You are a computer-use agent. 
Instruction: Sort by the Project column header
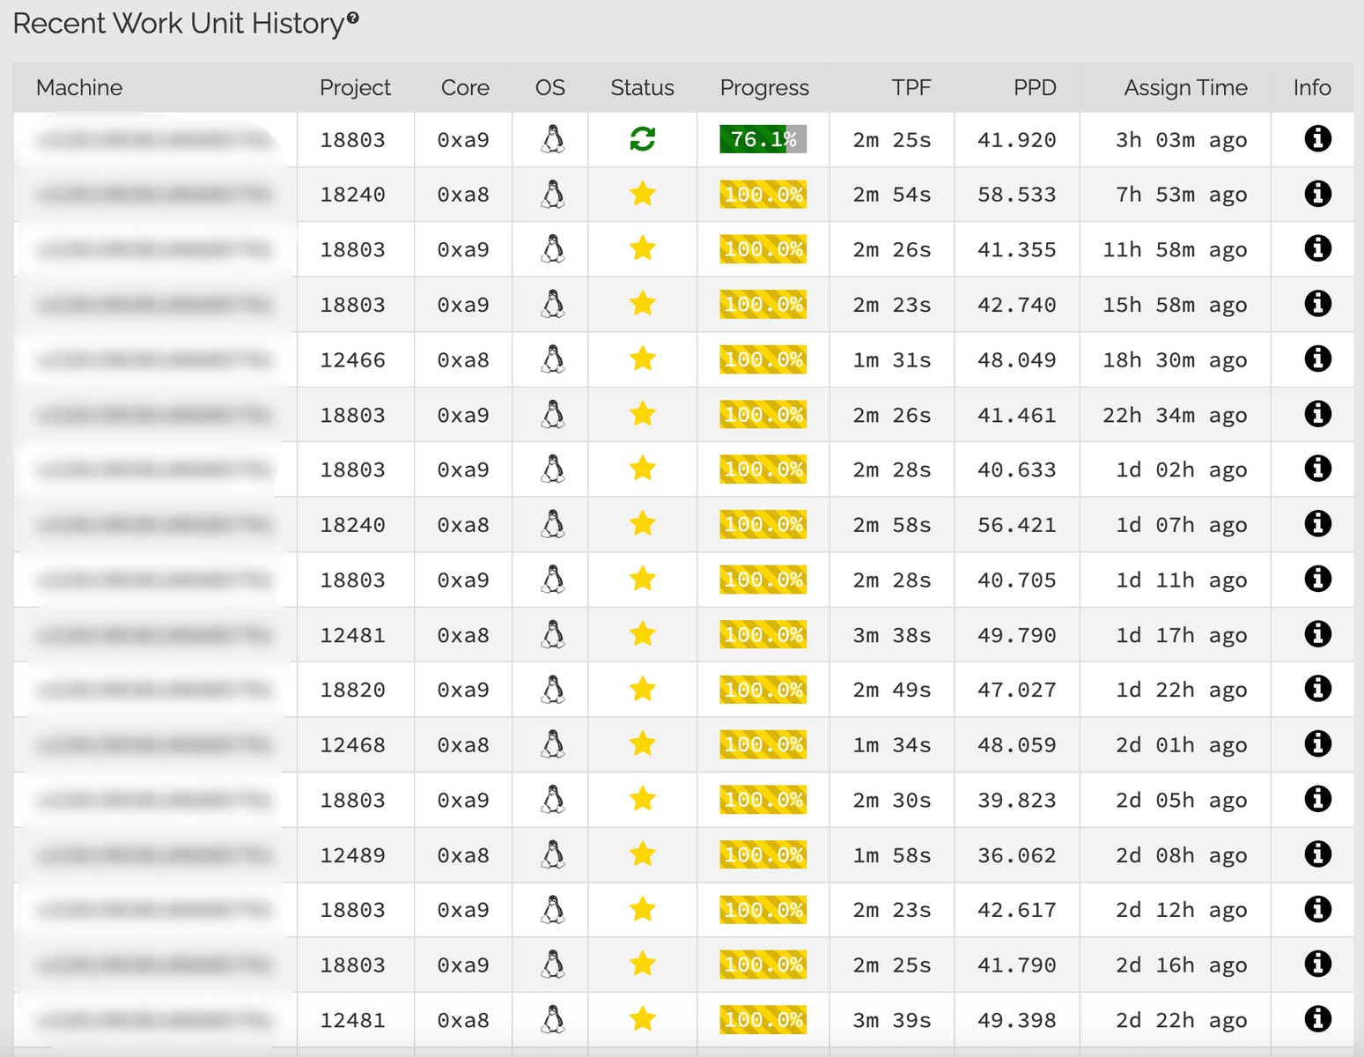pos(355,88)
